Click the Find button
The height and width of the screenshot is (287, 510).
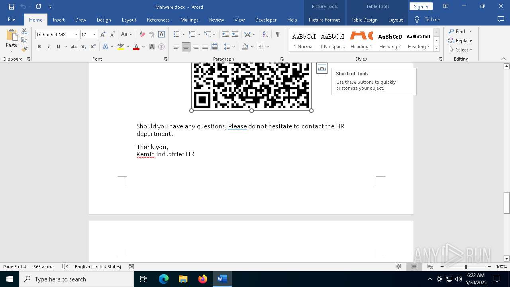[457, 31]
